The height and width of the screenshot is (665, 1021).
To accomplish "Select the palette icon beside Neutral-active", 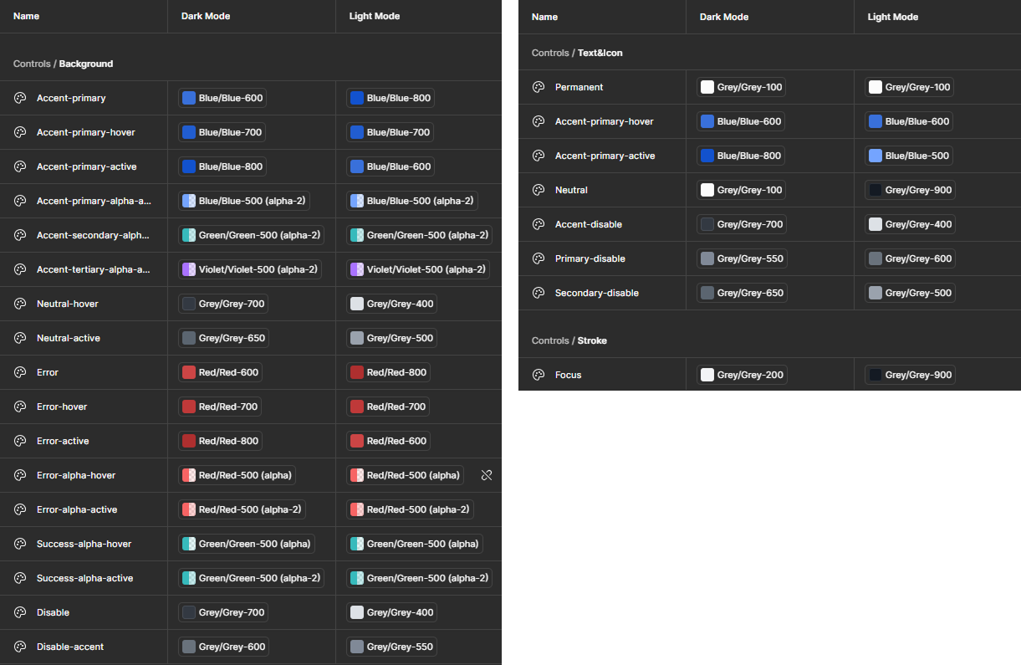I will (x=20, y=338).
